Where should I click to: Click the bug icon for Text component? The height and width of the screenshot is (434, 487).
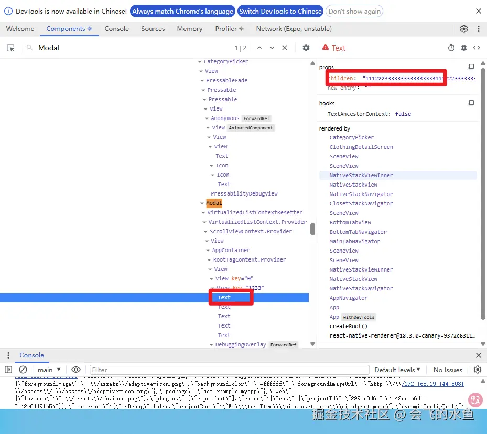(x=464, y=48)
